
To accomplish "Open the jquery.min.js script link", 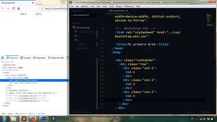I will coord(27,96).
